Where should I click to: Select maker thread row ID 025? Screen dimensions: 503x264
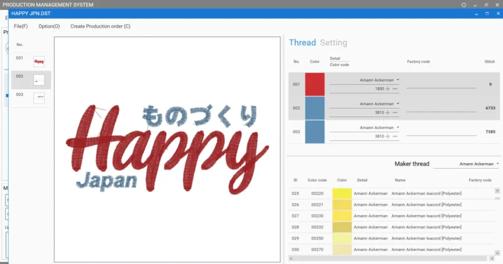tap(391, 194)
